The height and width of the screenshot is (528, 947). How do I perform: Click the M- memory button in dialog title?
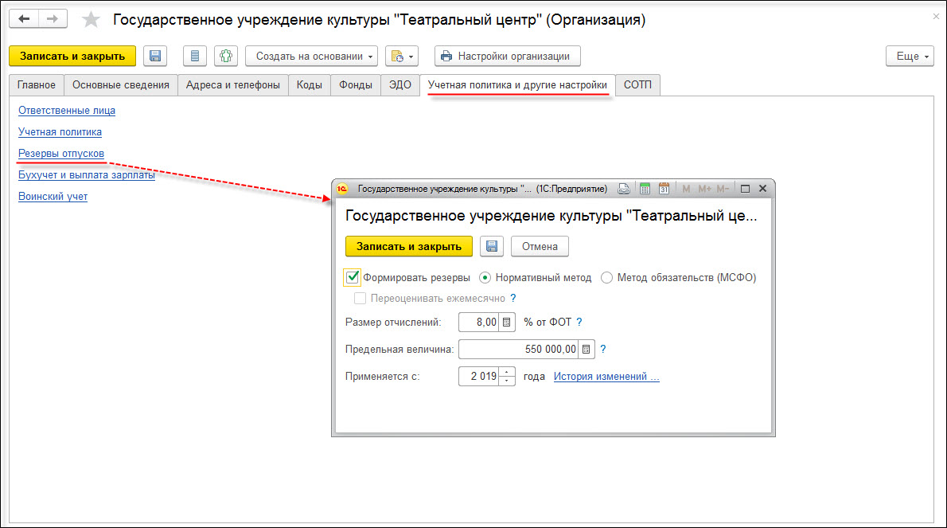click(x=723, y=189)
